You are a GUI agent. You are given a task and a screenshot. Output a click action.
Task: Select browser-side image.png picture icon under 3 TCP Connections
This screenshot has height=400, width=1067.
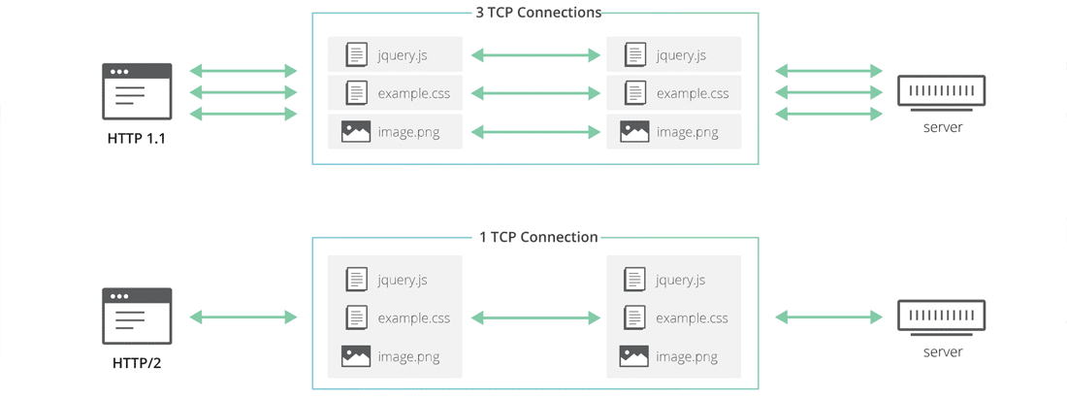tap(356, 131)
